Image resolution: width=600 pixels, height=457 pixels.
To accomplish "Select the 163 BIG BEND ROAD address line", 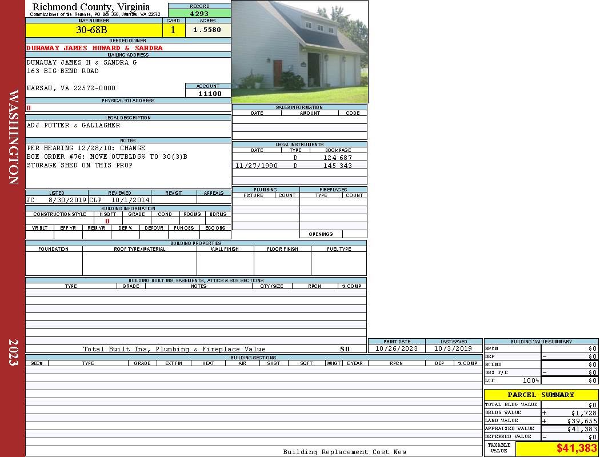I will coord(63,71).
